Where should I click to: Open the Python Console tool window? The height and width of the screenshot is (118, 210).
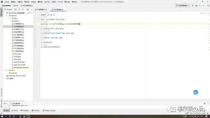pos(49,111)
